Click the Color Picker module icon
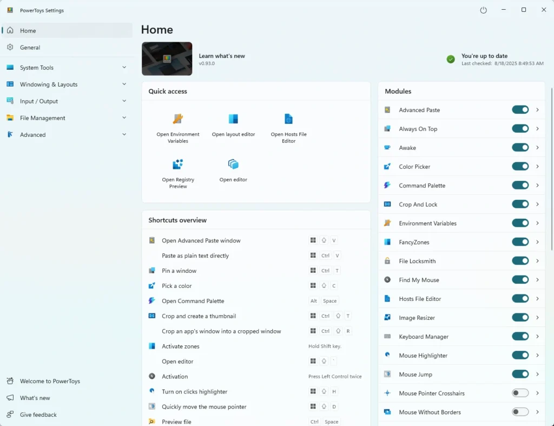Viewport: 554px width, 426px height. point(387,166)
